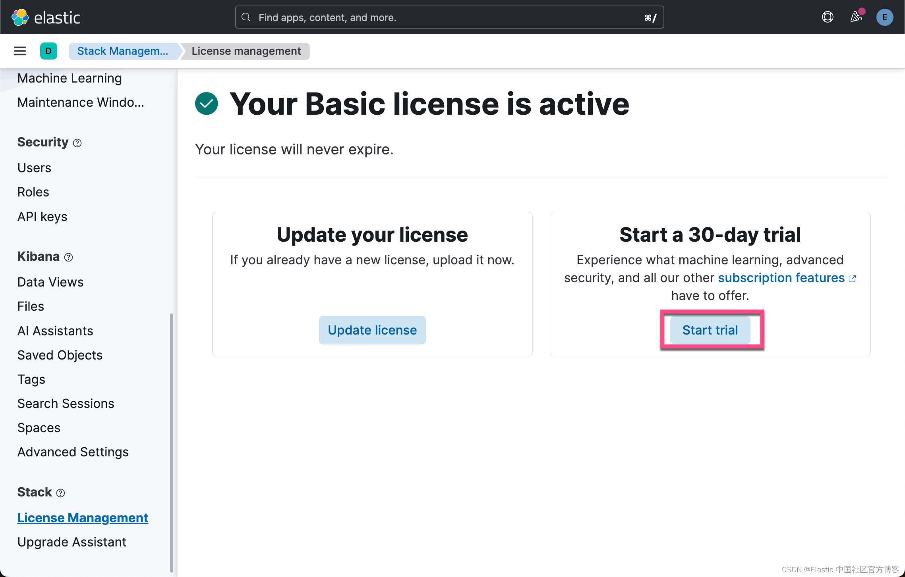Image resolution: width=905 pixels, height=577 pixels.
Task: Open the "D" space switcher
Action: click(x=48, y=51)
